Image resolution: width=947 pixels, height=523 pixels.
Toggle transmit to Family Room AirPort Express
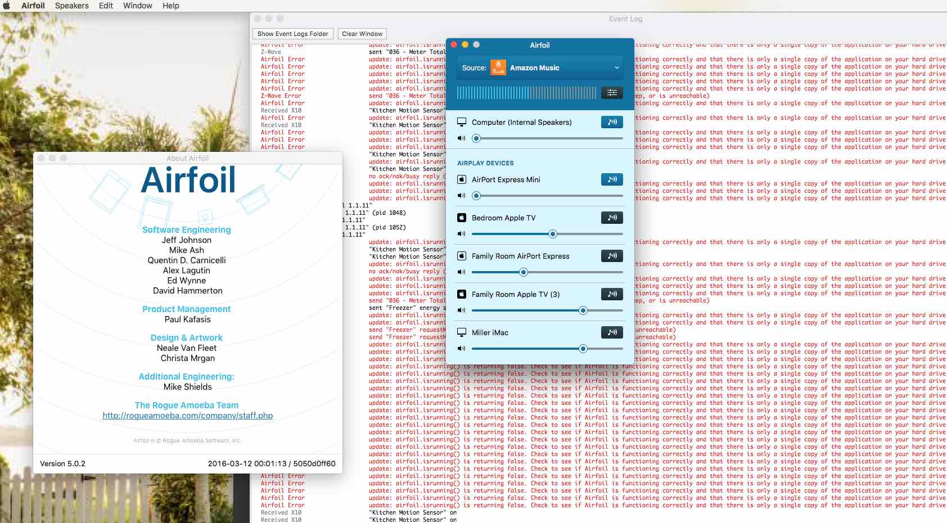(x=612, y=256)
